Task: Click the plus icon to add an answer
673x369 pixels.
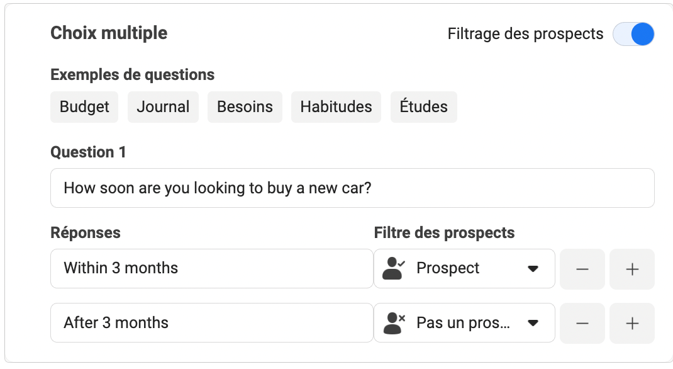Action: tap(631, 268)
